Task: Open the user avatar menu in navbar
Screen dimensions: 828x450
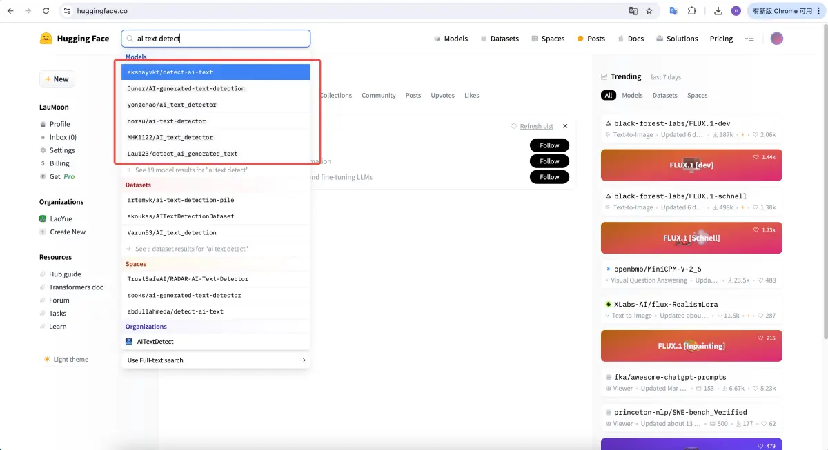Action: pyautogui.click(x=777, y=39)
